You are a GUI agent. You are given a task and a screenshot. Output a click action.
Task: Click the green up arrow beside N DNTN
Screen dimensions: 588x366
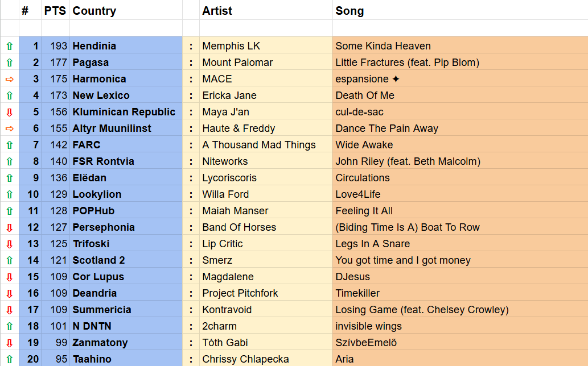[9, 326]
